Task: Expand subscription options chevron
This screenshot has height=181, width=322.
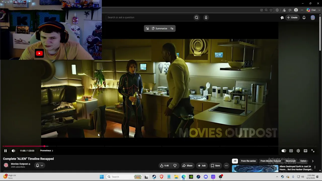Action: [42, 165]
